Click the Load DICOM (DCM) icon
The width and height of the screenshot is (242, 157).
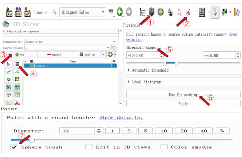[x=18, y=12]
